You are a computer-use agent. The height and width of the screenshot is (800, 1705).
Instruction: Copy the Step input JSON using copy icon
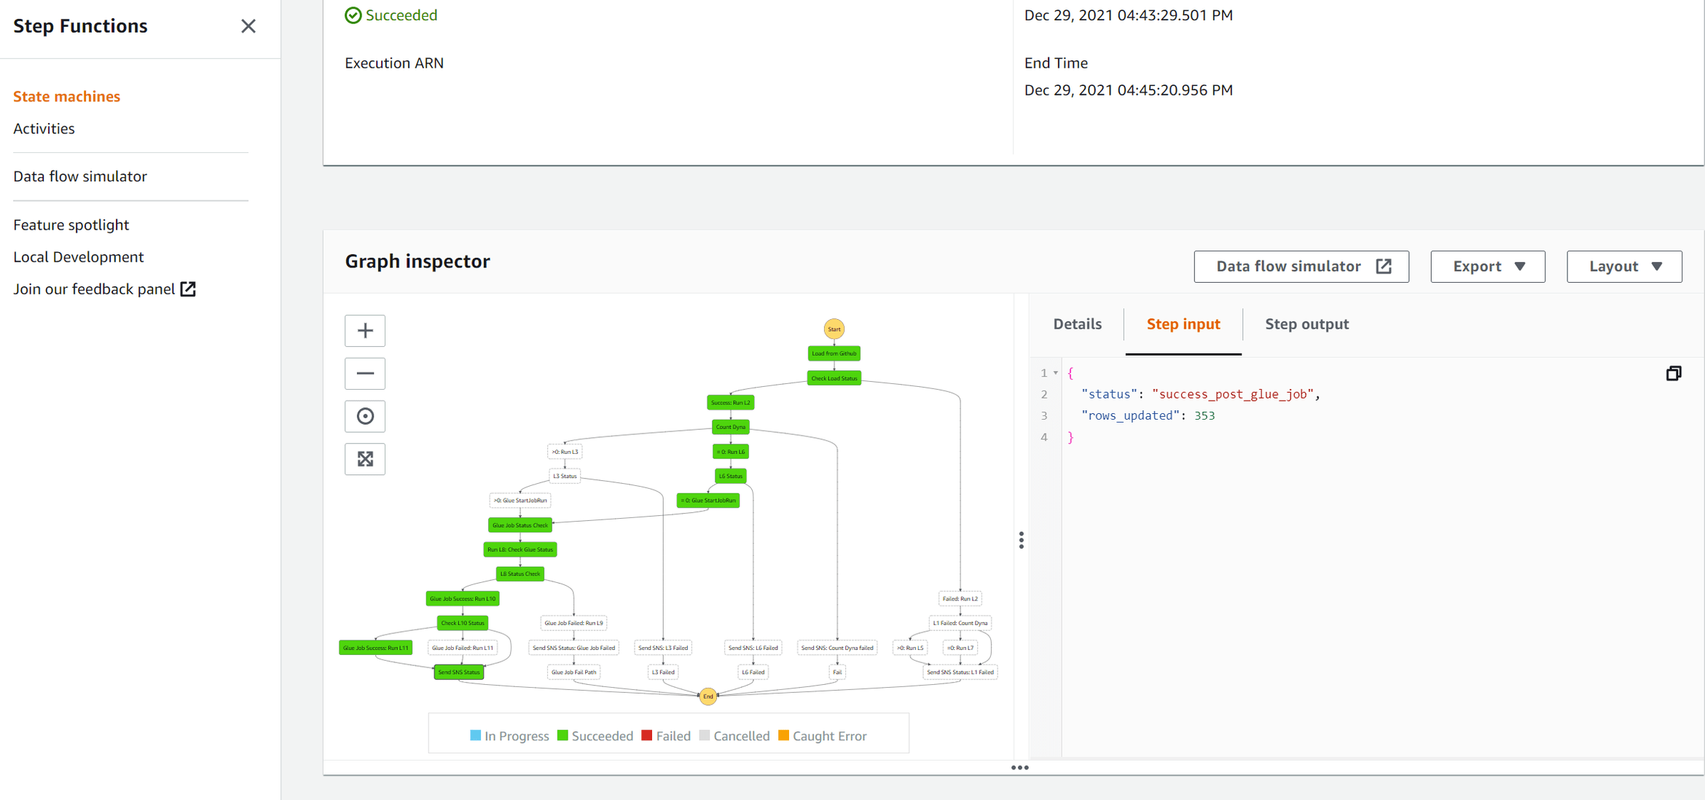1674,373
